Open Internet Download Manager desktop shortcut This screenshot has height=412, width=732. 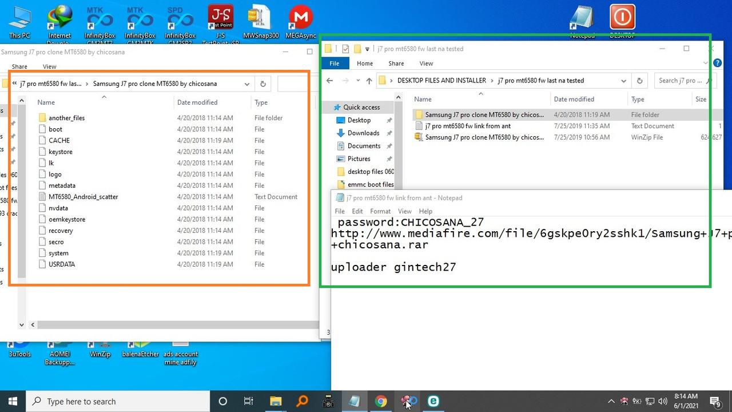coord(59,22)
